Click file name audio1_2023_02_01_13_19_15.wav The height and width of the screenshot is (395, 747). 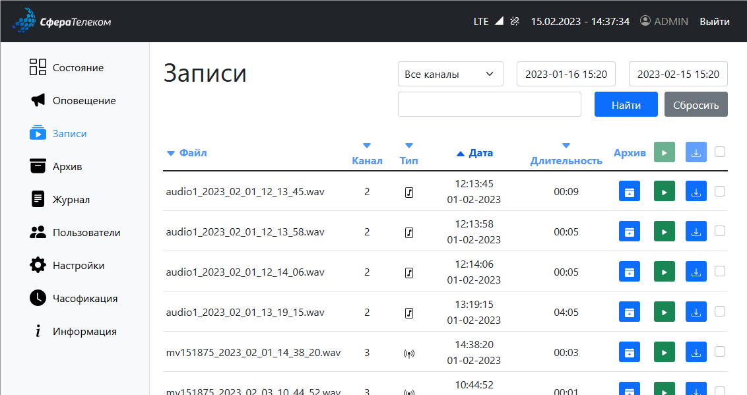click(245, 312)
